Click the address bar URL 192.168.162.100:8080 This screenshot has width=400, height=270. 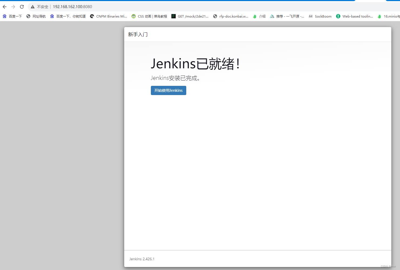pos(72,7)
